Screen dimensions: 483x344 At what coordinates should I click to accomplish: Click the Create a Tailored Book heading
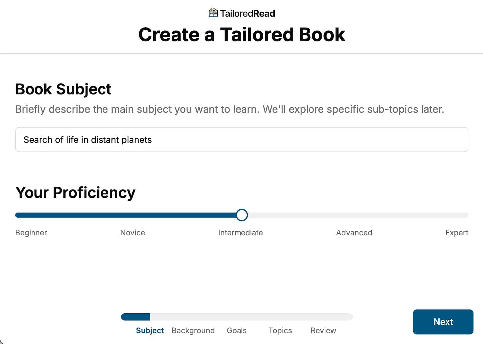[x=241, y=34]
